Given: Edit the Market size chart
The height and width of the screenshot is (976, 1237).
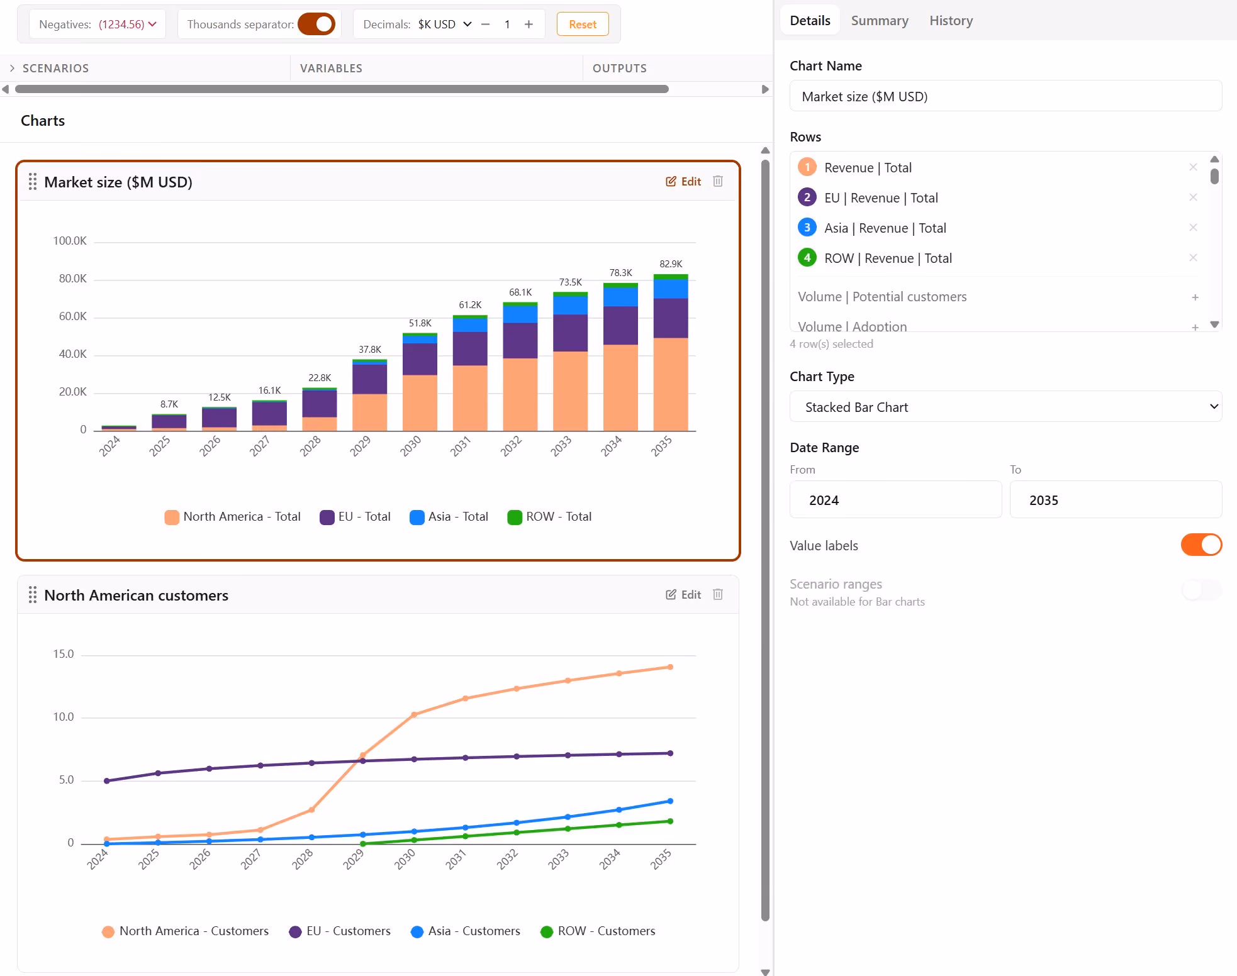Looking at the screenshot, I should click(683, 181).
